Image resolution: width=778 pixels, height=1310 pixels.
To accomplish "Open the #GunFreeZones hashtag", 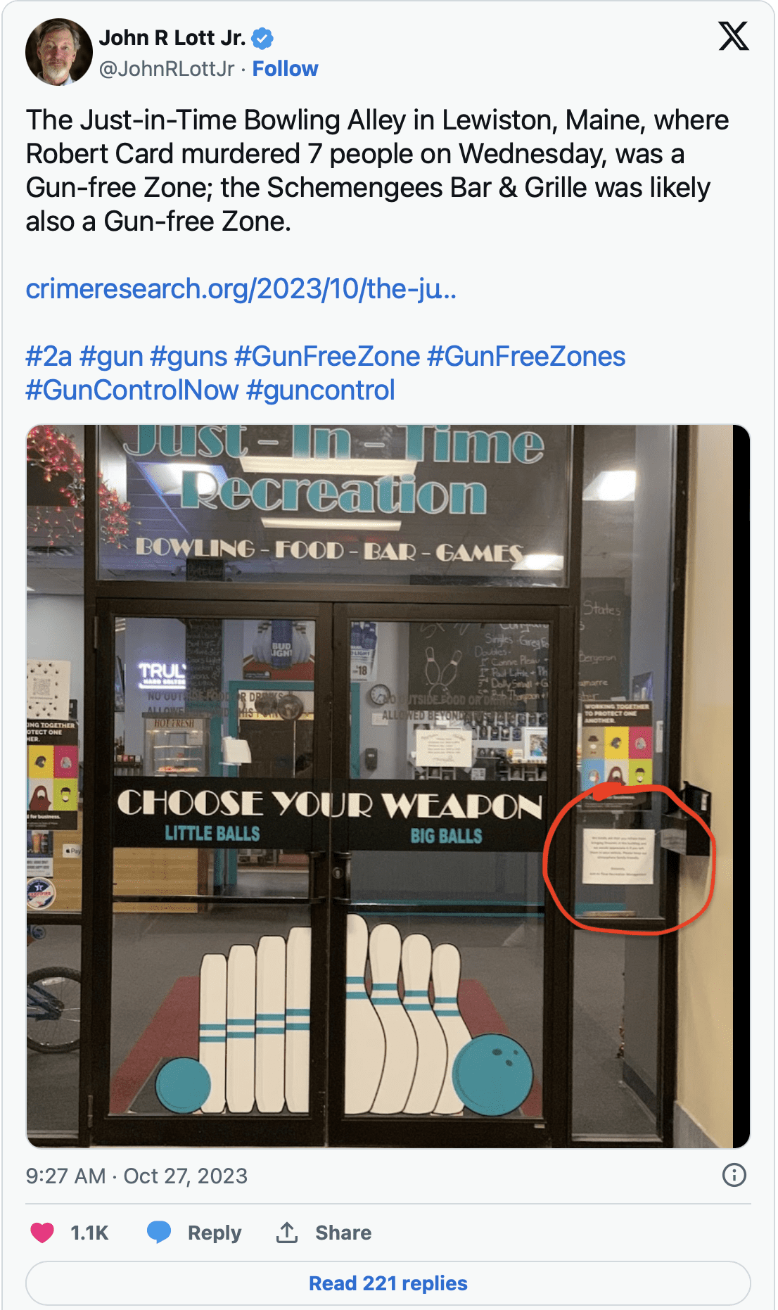I will [526, 357].
